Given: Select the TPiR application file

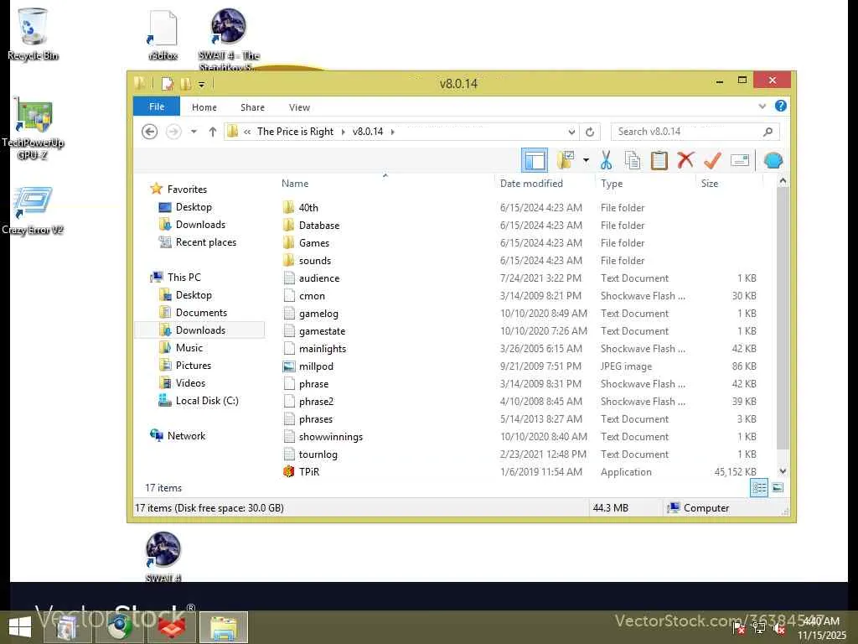Looking at the screenshot, I should (x=309, y=471).
